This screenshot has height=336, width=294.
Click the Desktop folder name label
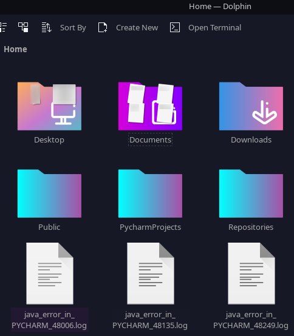click(x=49, y=139)
